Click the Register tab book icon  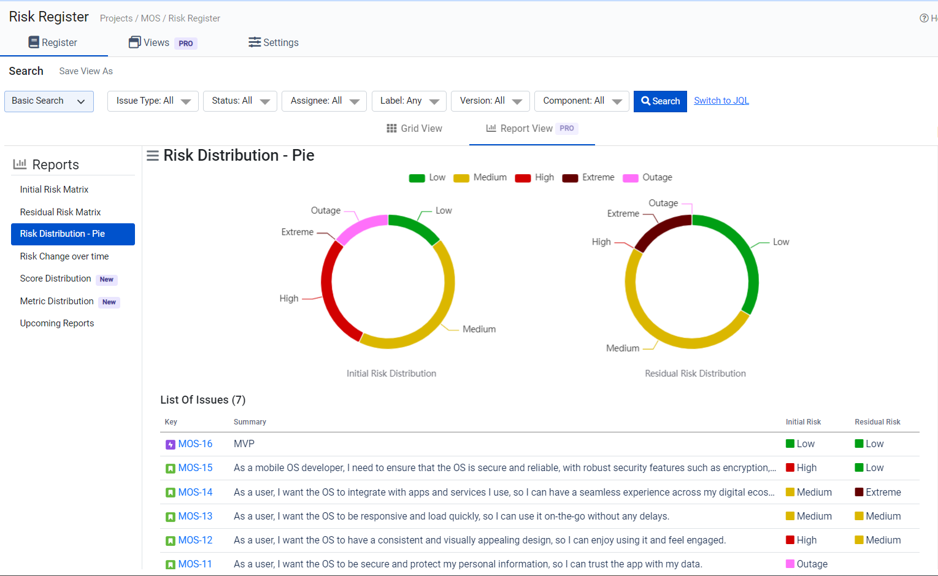(34, 42)
